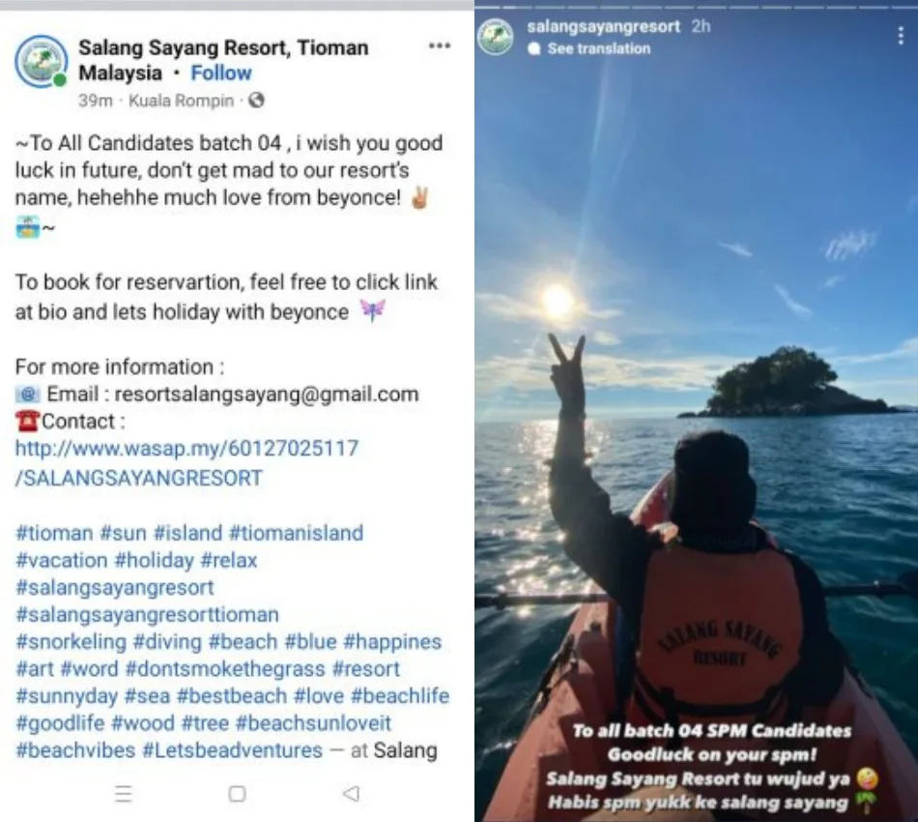Tap See translation on the story
Image resolution: width=918 pixels, height=822 pixels.
coord(598,48)
